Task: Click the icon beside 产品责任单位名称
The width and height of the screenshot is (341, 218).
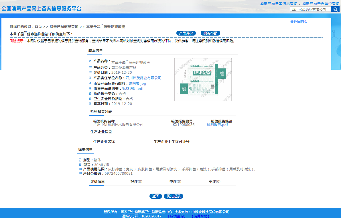Action: tap(90, 78)
